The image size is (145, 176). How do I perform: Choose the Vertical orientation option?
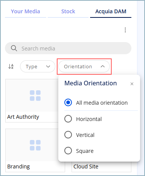[68, 135]
